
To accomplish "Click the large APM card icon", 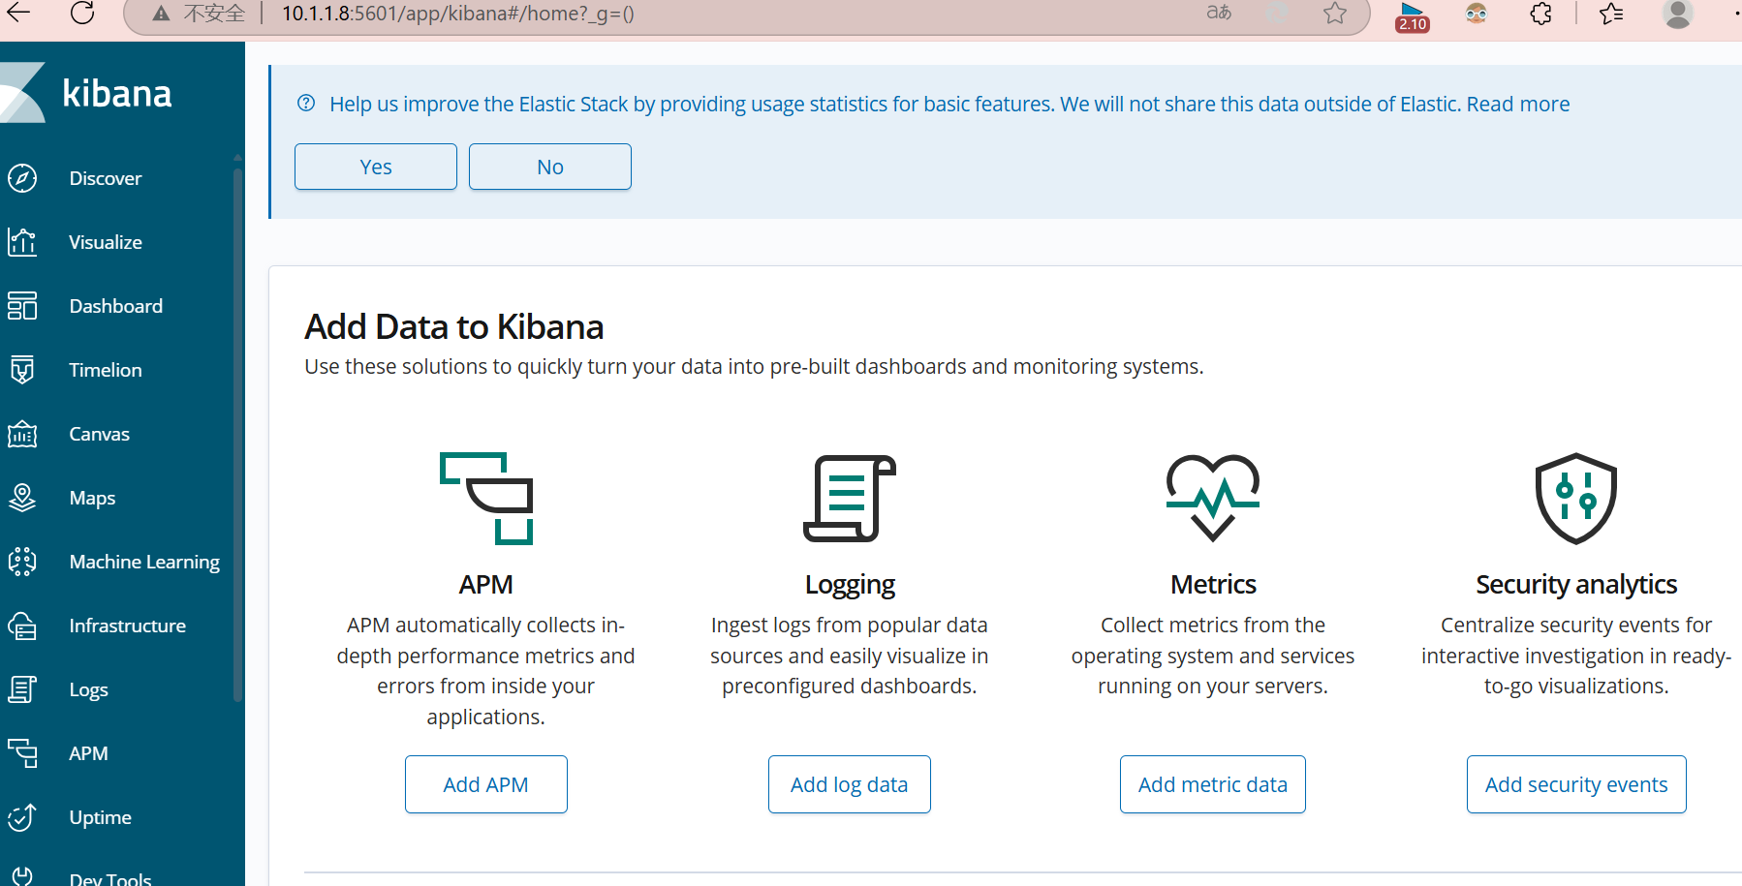I will [486, 499].
